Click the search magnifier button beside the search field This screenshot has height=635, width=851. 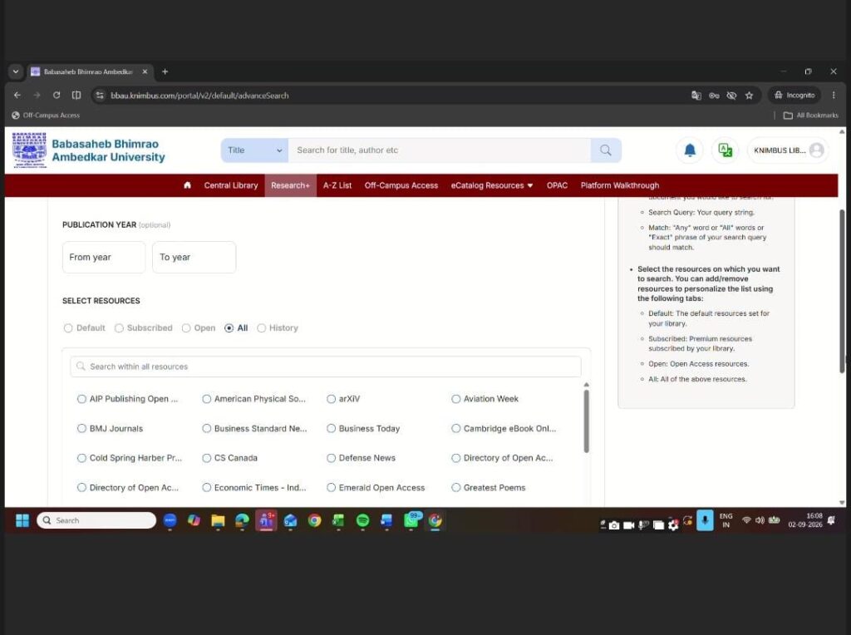[x=606, y=150]
